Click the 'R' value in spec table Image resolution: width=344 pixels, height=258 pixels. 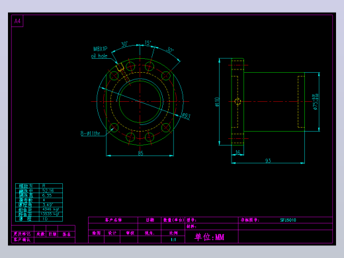click(x=44, y=186)
